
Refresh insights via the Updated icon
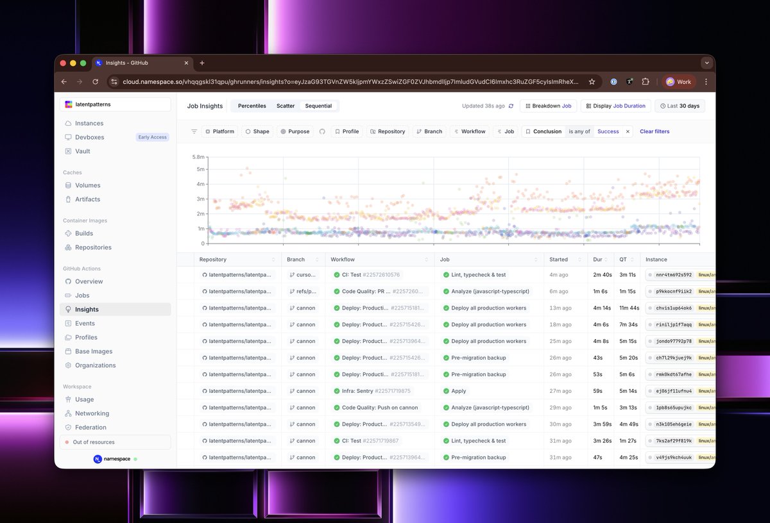(x=511, y=106)
